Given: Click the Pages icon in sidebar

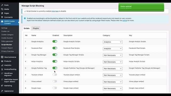Looking at the screenshot, I should [2, 13].
